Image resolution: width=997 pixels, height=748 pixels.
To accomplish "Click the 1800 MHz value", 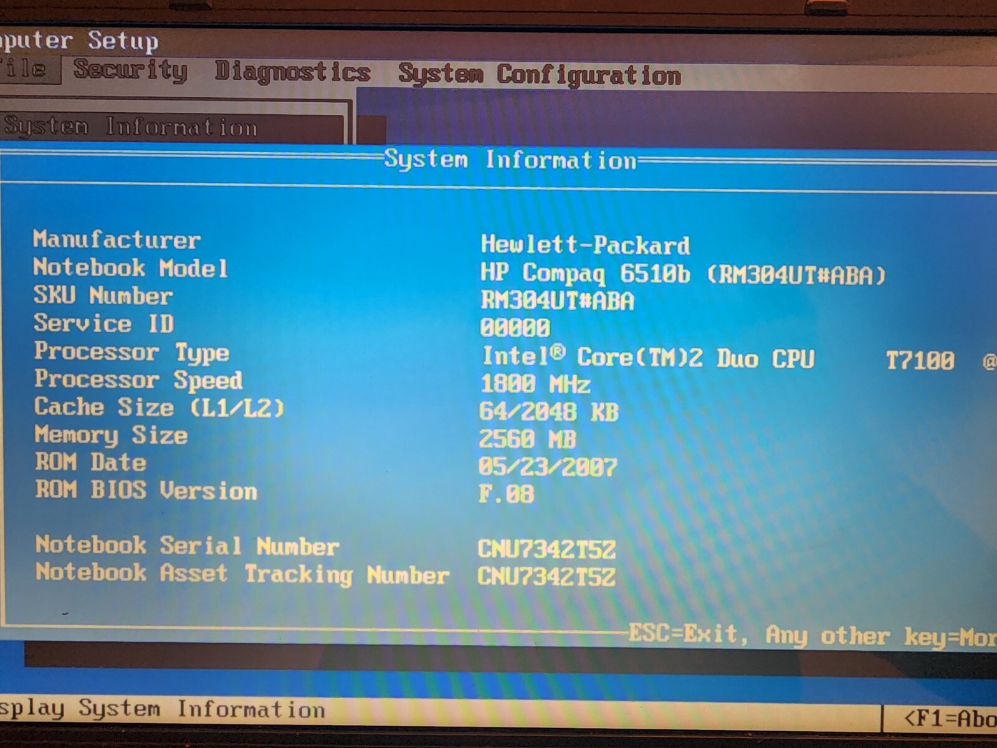I will (x=535, y=383).
